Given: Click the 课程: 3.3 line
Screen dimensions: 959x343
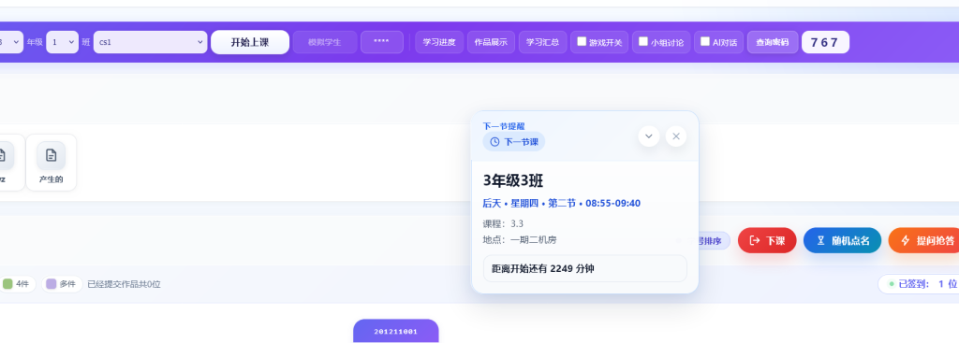Looking at the screenshot, I should pyautogui.click(x=503, y=223).
